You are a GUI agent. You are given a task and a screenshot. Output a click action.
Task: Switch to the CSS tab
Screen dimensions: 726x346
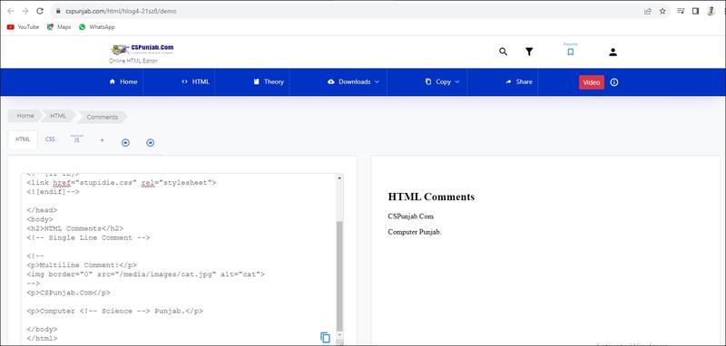click(x=50, y=139)
